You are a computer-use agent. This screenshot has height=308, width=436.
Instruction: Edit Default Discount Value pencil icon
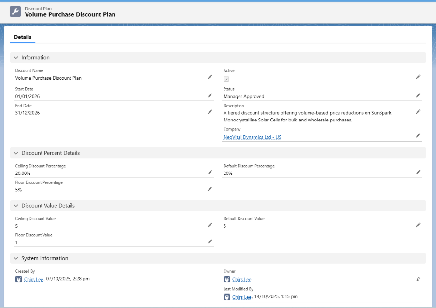[418, 225]
